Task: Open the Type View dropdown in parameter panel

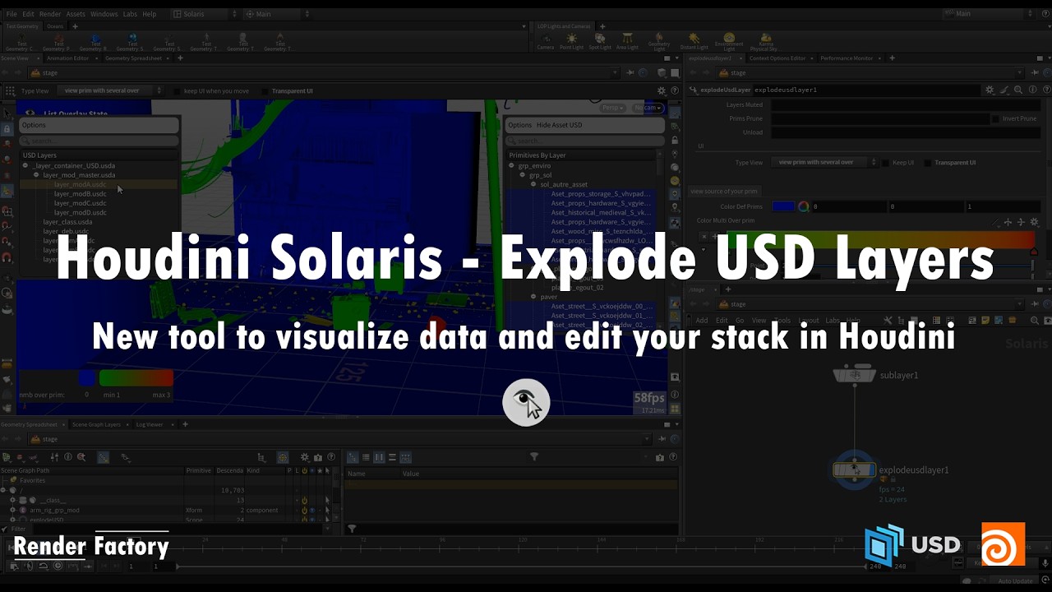Action: 825,163
